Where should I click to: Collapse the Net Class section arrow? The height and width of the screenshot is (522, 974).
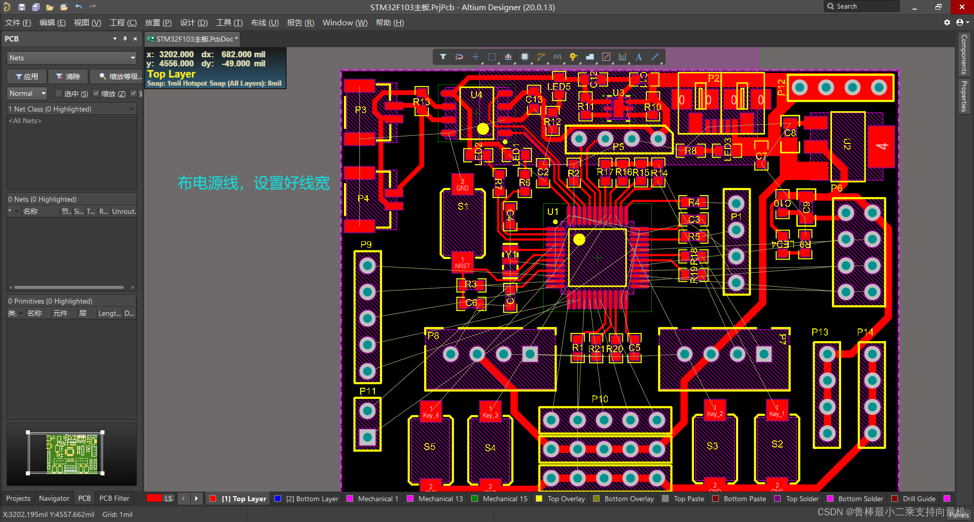[131, 109]
